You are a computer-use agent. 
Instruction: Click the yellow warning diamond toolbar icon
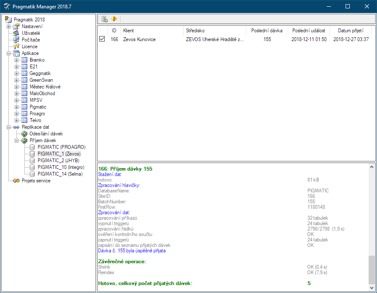pos(114,19)
